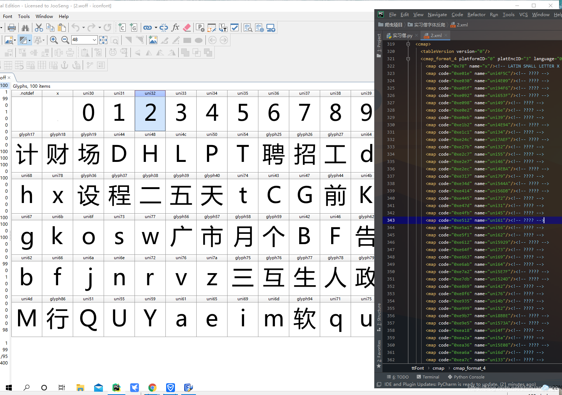This screenshot has width=562, height=395.
Task: Click the PyCharm taskbar icon
Action: (116, 388)
